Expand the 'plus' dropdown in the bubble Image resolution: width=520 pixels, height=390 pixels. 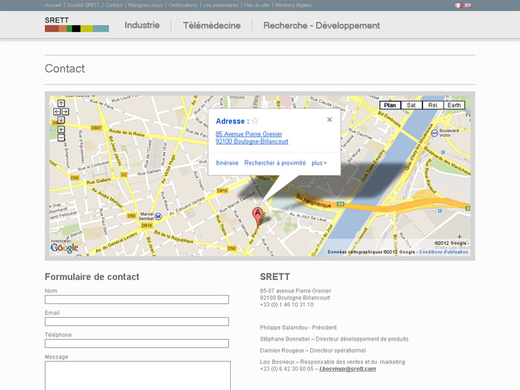pos(319,163)
